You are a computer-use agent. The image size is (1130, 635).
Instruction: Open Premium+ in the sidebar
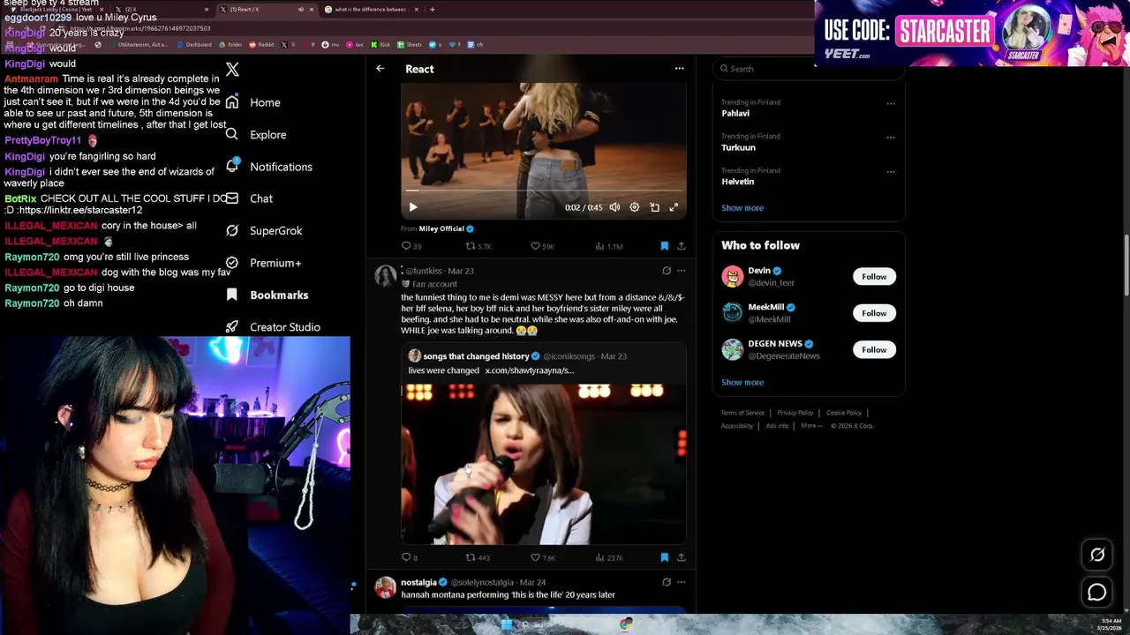pos(275,263)
